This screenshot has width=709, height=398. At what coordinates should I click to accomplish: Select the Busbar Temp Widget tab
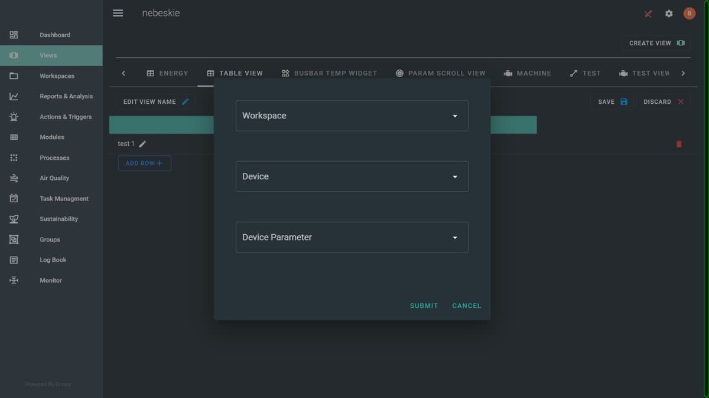pos(329,73)
